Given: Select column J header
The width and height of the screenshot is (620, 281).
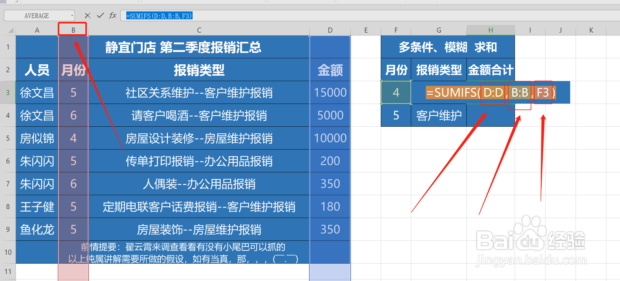Looking at the screenshot, I should pos(560,30).
